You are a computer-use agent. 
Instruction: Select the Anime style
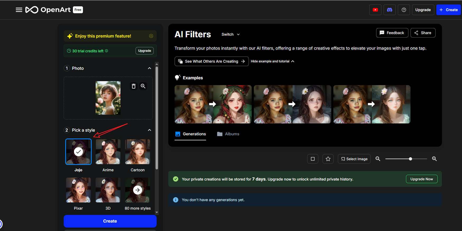108,152
